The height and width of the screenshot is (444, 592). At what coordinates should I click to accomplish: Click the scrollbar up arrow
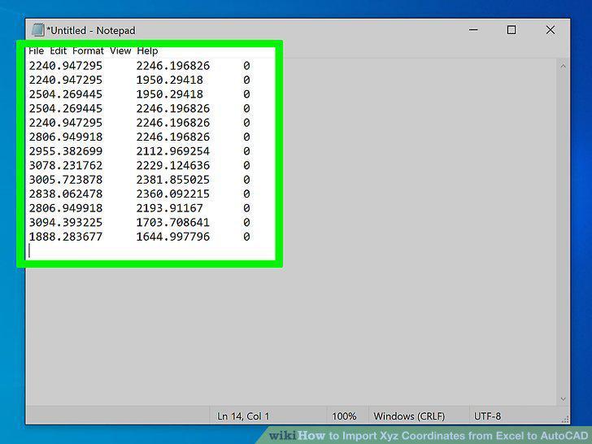tap(563, 66)
